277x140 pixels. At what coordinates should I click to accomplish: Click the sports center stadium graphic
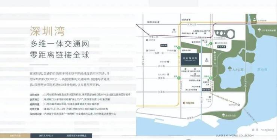point(225,34)
